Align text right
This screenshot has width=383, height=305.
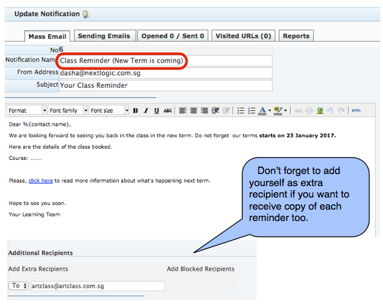point(204,111)
